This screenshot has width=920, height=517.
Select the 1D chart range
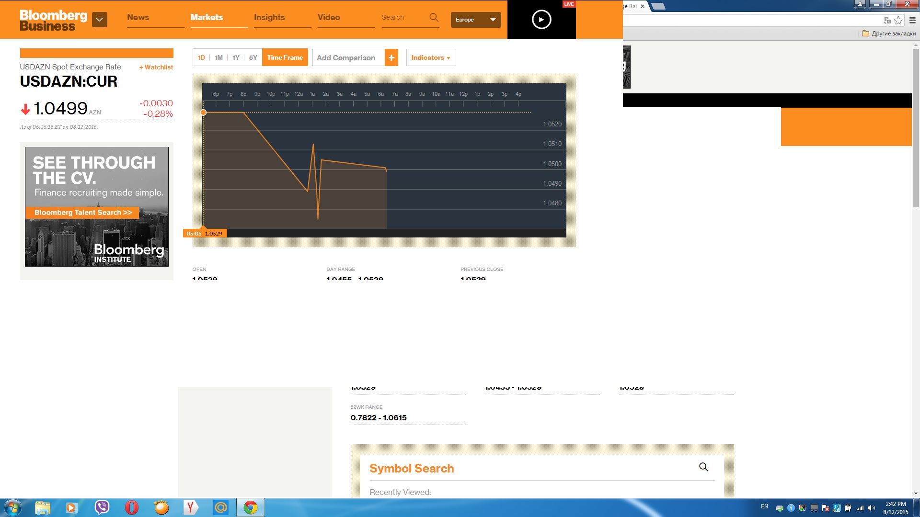coord(201,57)
